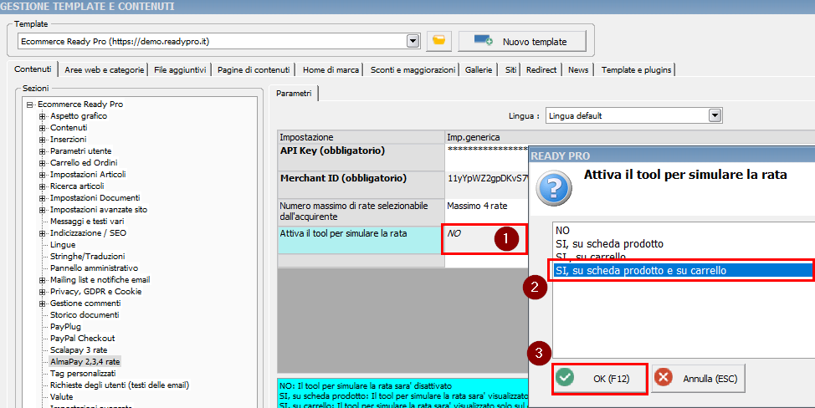
Task: Open the Template e plugins tab
Action: tap(636, 69)
